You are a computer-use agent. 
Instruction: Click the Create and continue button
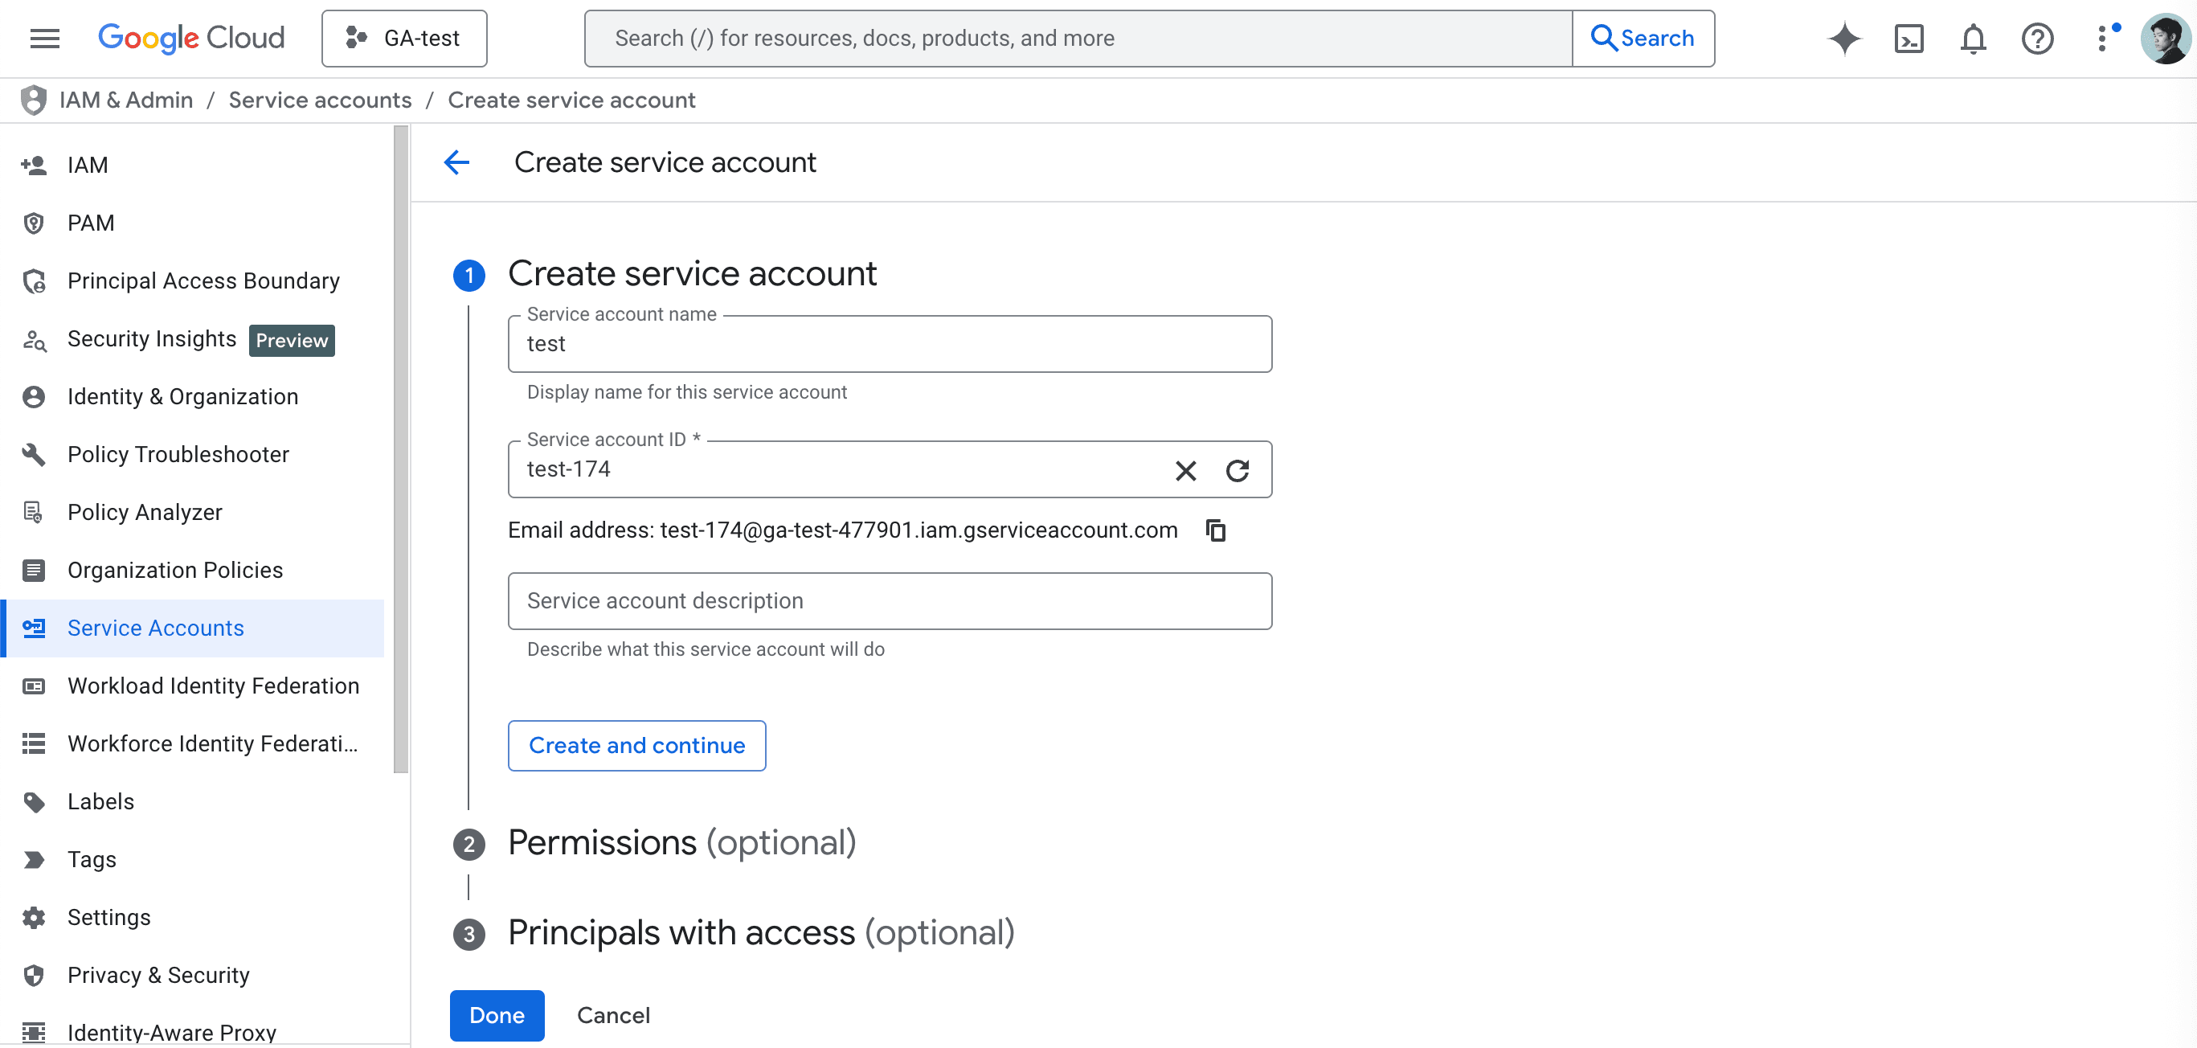(x=636, y=745)
